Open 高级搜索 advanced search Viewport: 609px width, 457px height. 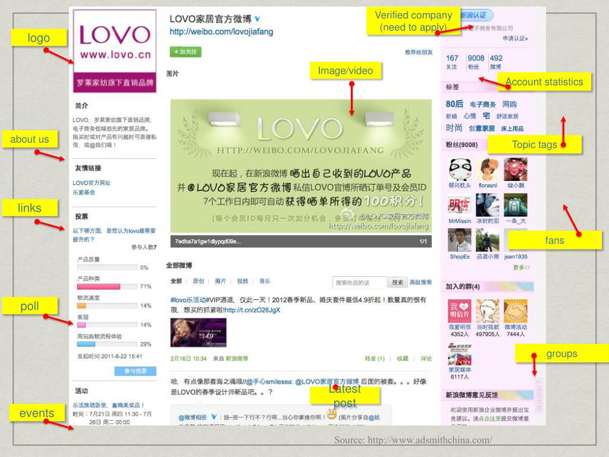pyautogui.click(x=420, y=283)
